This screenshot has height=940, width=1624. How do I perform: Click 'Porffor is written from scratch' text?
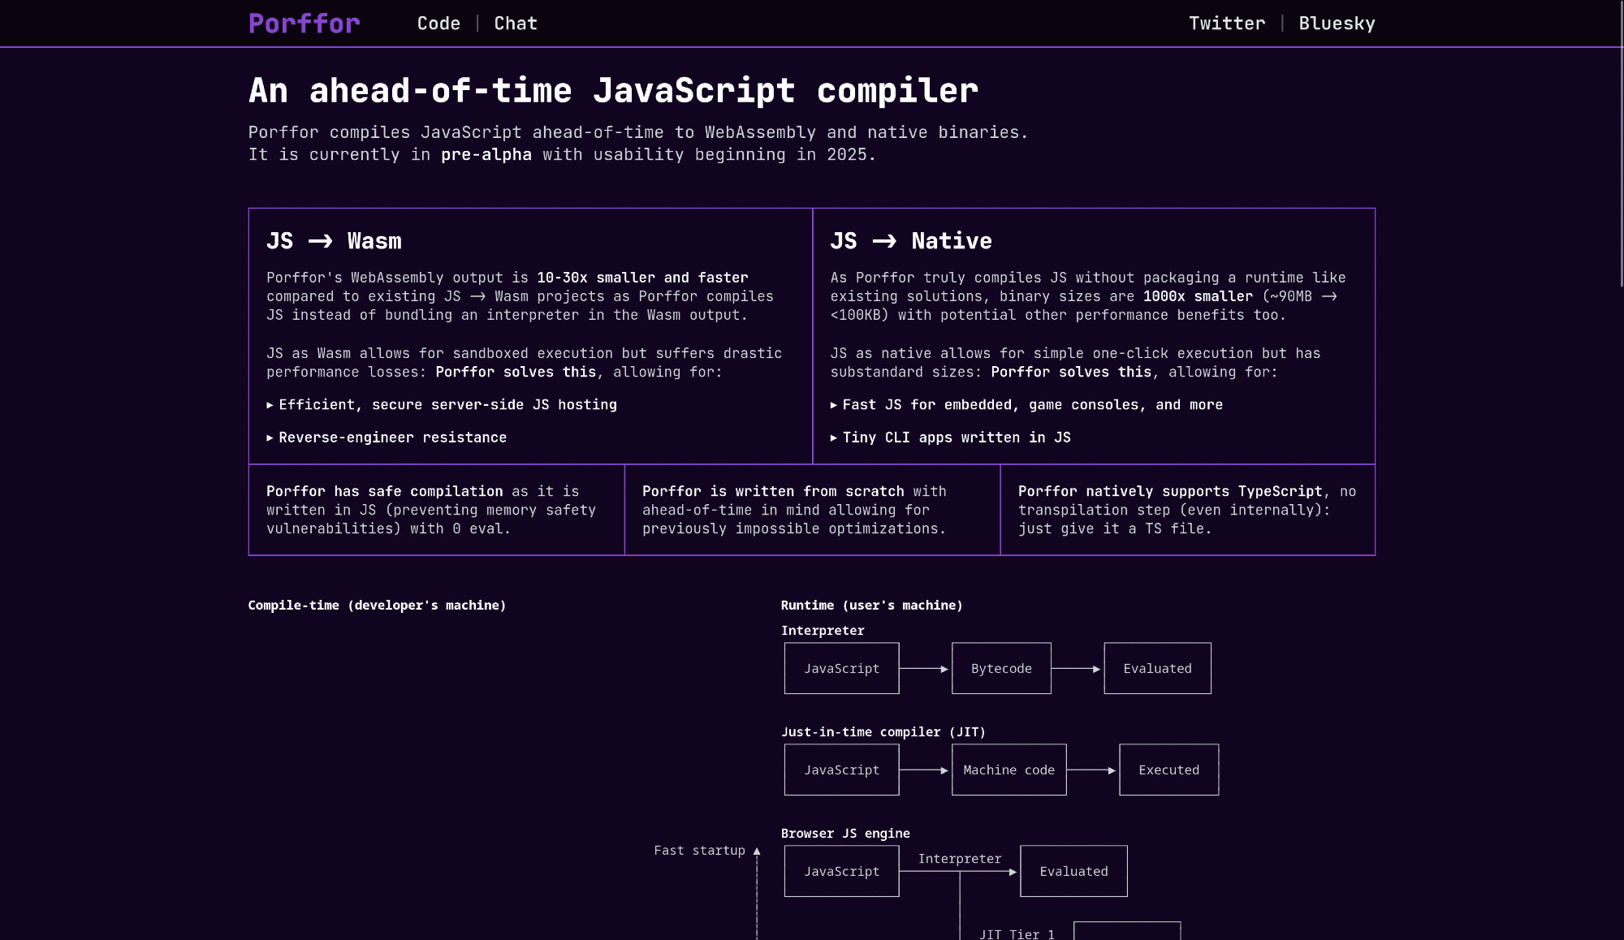(x=773, y=491)
